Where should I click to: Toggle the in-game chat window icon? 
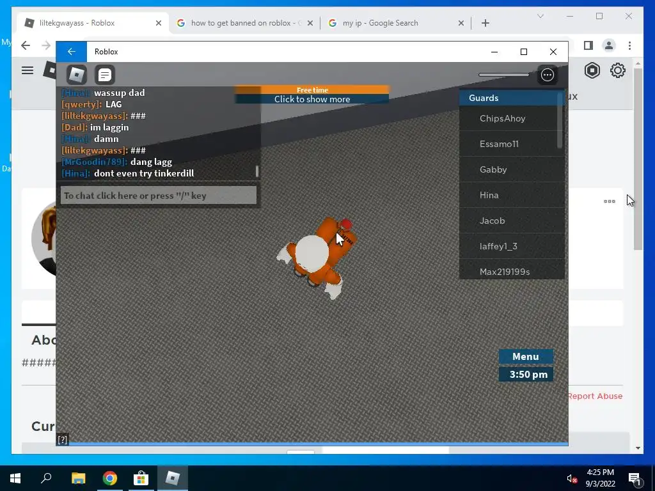(104, 75)
